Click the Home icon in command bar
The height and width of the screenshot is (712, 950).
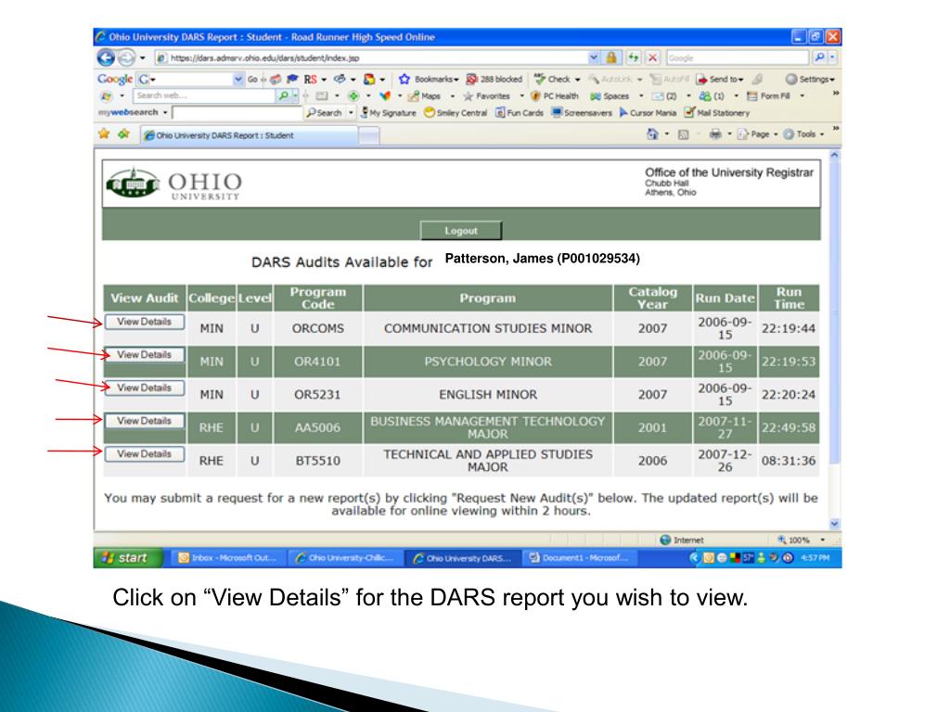[652, 134]
